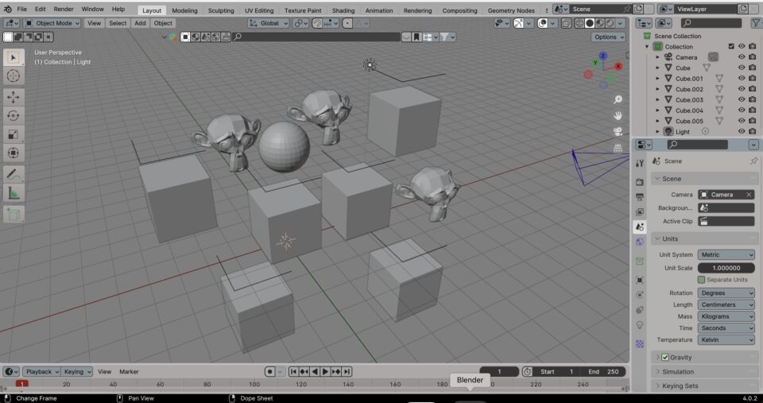Enable the Gravity checkbox
Viewport: 763px width, 403px height.
[x=665, y=358]
